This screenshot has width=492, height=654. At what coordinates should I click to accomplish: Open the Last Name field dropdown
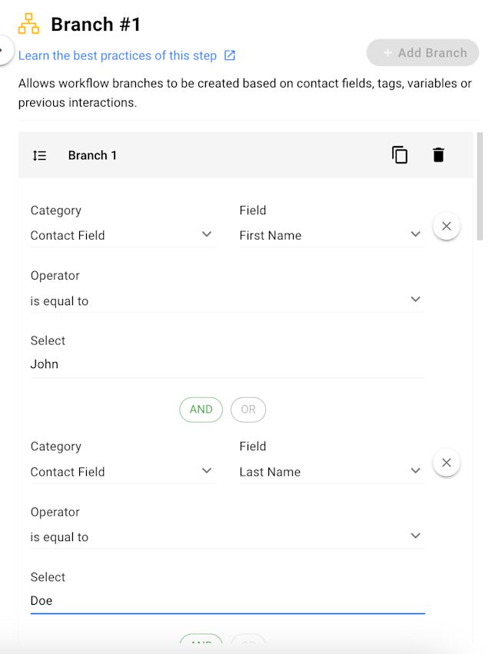331,471
